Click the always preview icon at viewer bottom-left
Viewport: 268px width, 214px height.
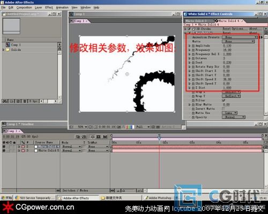pyautogui.click(x=71, y=127)
